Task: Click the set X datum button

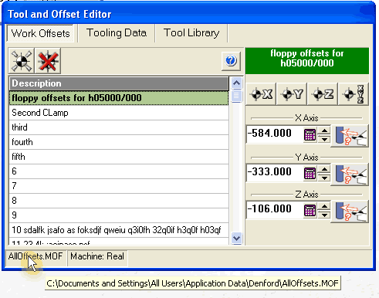Action: pyautogui.click(x=261, y=94)
